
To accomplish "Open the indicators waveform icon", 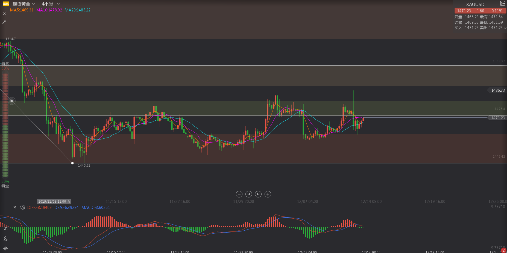I will click(x=5, y=248).
